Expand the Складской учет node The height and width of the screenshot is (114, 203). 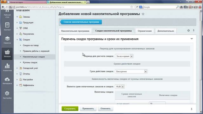coord(17,68)
